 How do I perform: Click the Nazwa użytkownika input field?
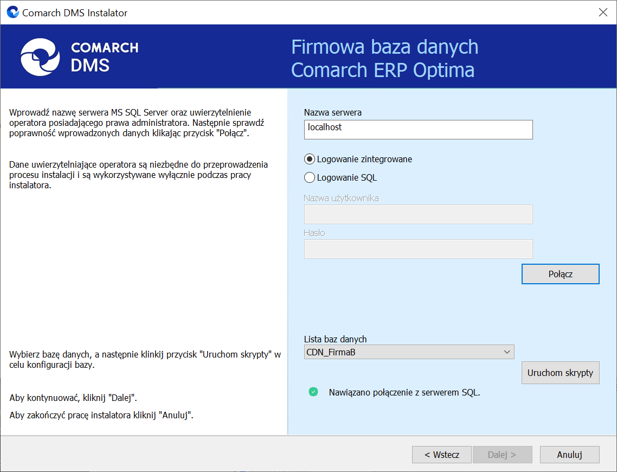(418, 214)
